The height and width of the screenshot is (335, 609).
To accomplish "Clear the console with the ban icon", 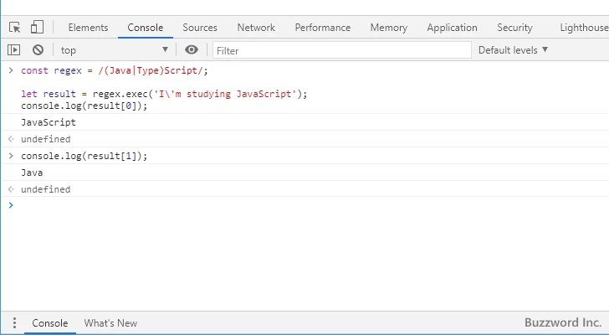I will [x=38, y=50].
